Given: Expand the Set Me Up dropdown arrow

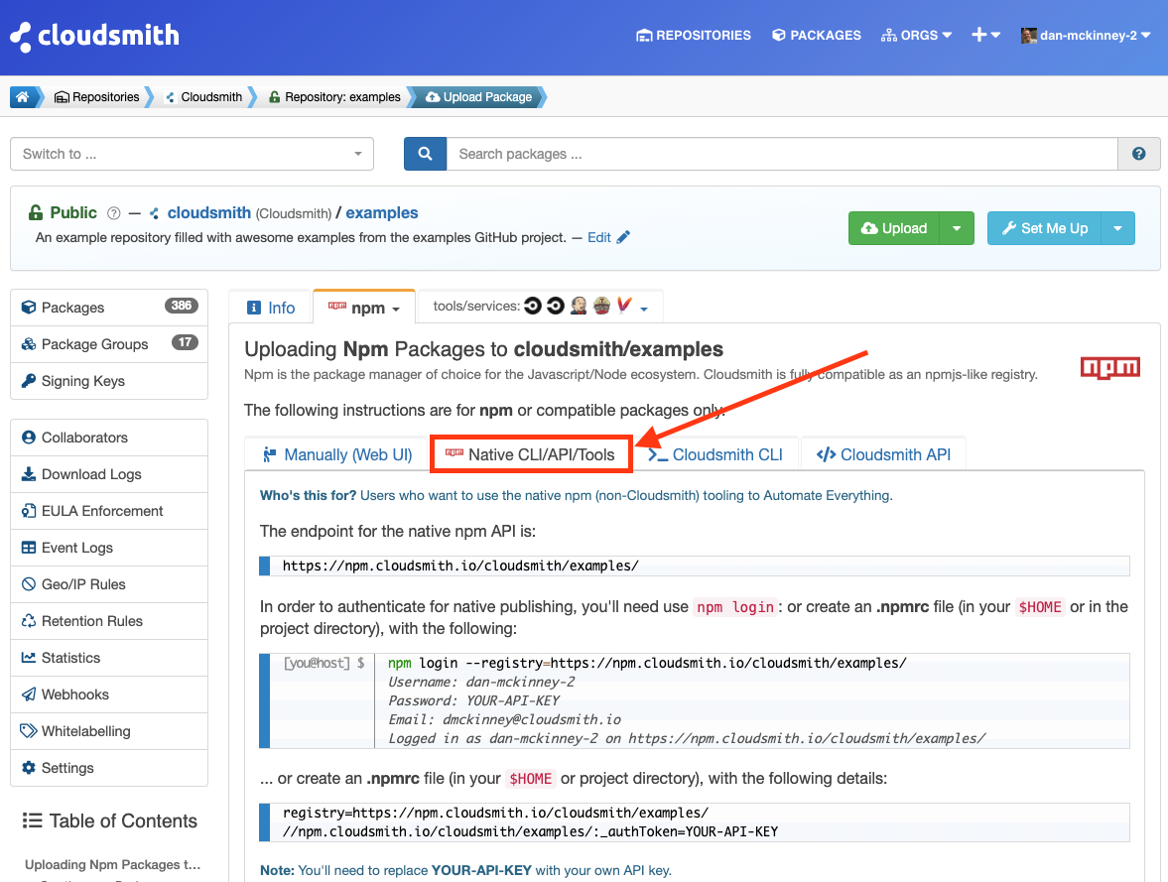Looking at the screenshot, I should click(1117, 228).
